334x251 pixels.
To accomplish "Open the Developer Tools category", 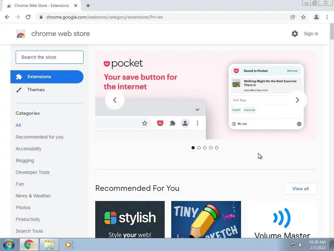I will pyautogui.click(x=33, y=172).
